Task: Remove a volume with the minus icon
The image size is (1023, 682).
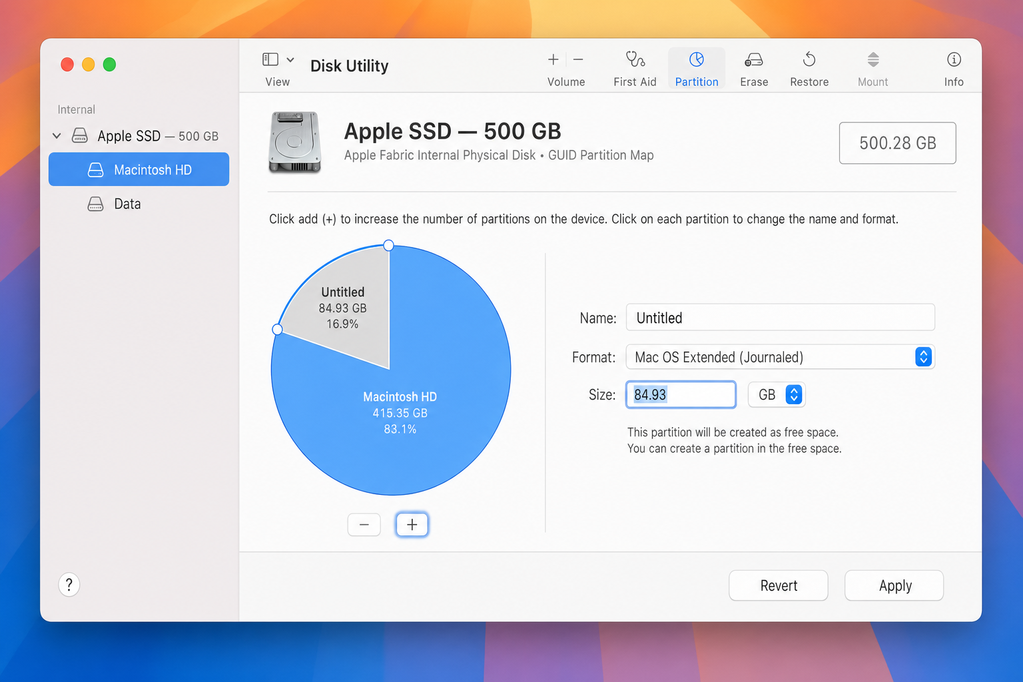Action: pyautogui.click(x=578, y=59)
